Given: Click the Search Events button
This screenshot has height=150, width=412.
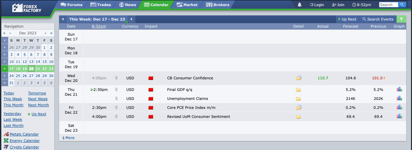Looking at the screenshot, I should pos(378,19).
